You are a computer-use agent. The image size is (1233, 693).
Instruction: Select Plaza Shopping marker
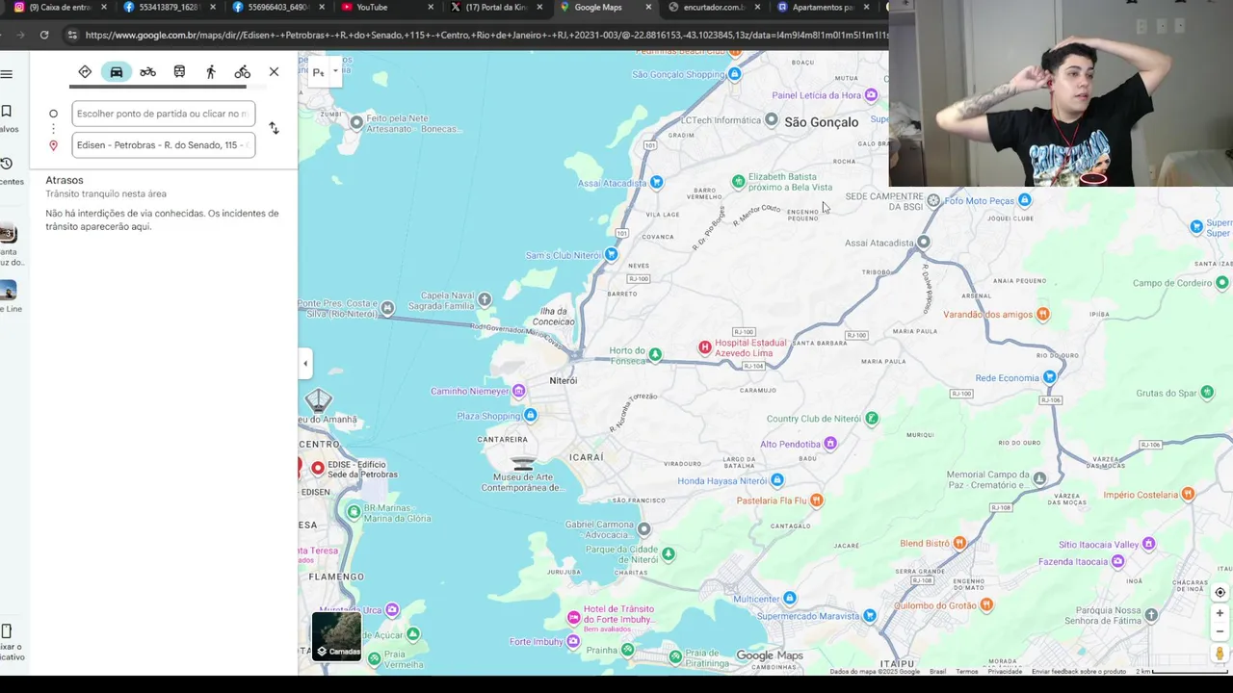[530, 416]
